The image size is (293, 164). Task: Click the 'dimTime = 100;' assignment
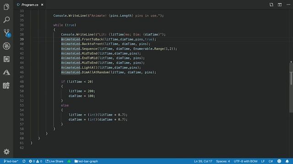(x=82, y=96)
